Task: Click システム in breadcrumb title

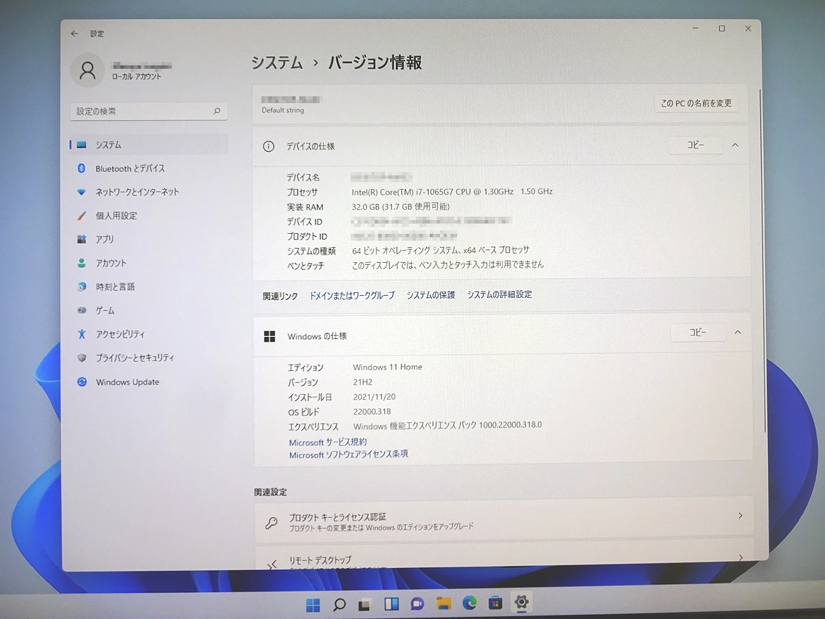Action: pyautogui.click(x=277, y=63)
